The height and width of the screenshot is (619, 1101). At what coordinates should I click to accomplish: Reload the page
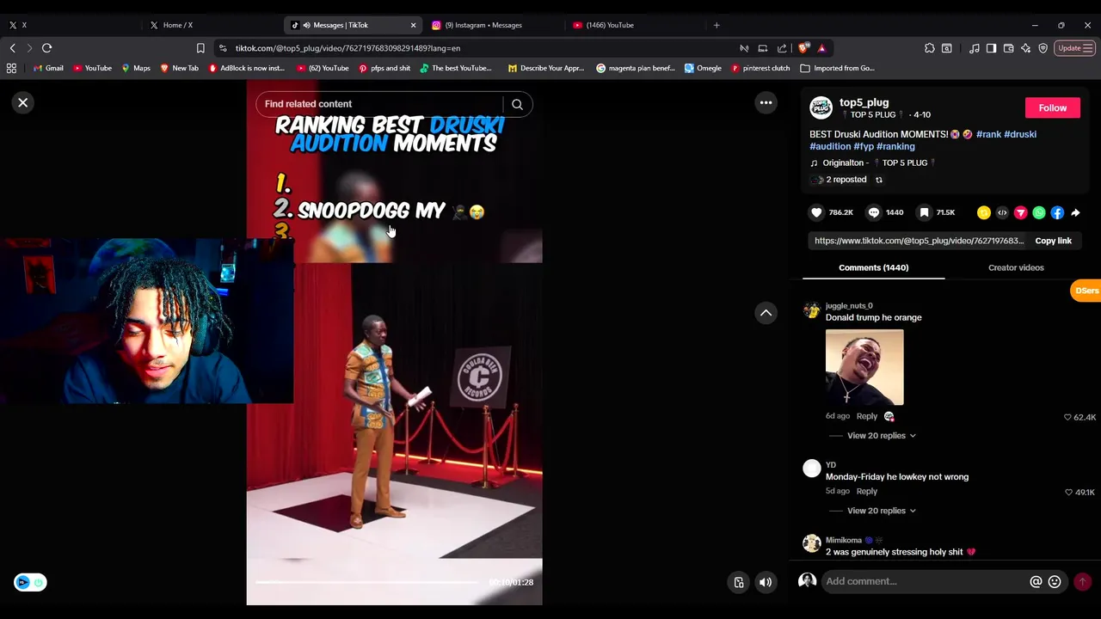pos(47,48)
